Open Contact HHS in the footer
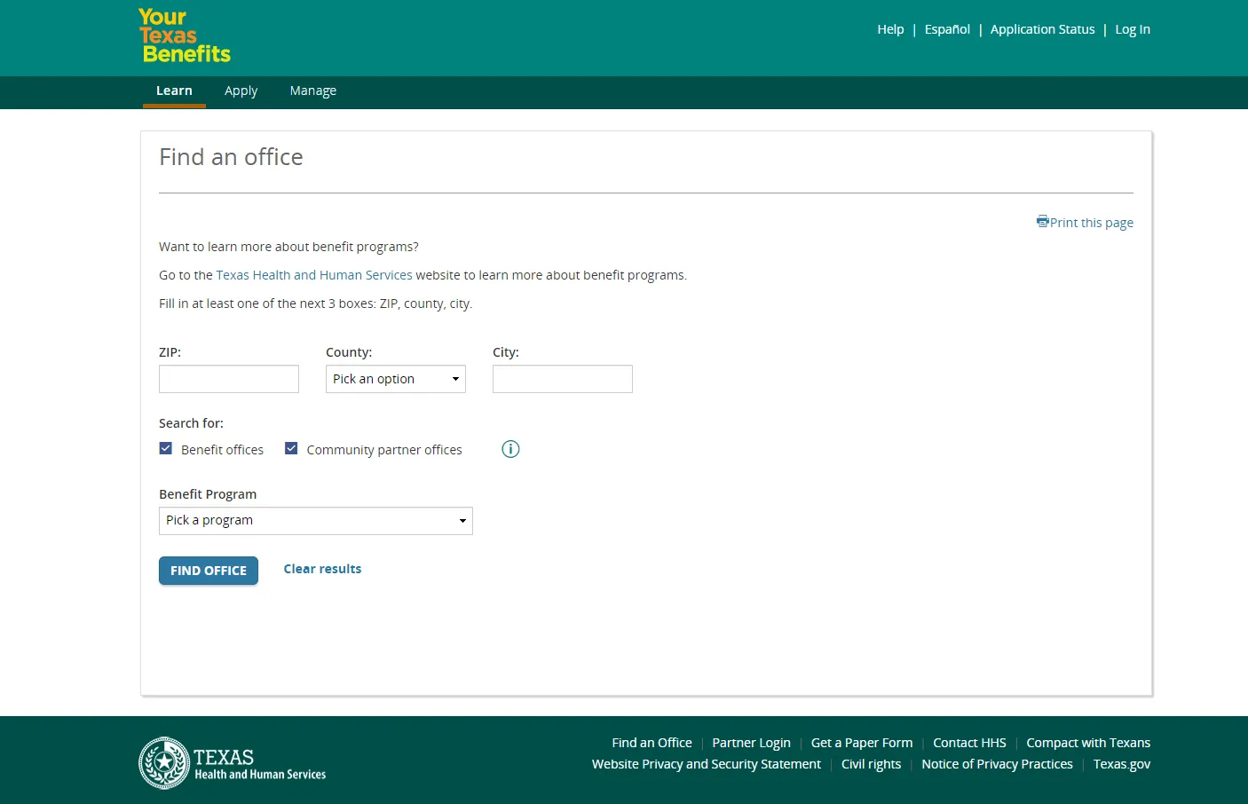1248x804 pixels. coord(969,743)
